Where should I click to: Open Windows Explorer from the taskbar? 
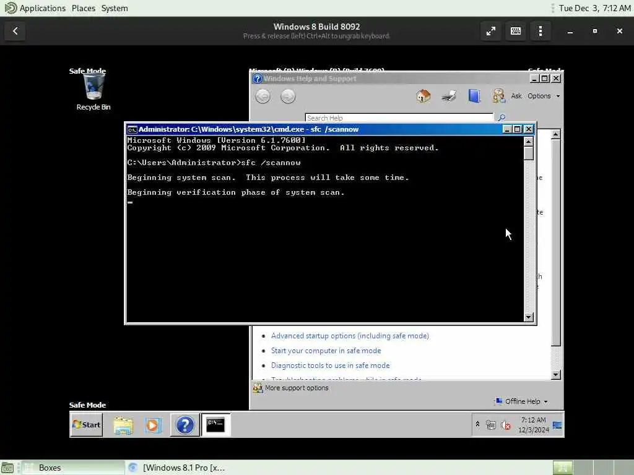(123, 425)
